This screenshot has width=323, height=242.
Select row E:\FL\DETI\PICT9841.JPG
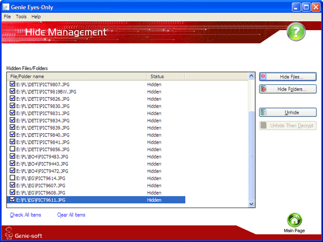coord(96,142)
